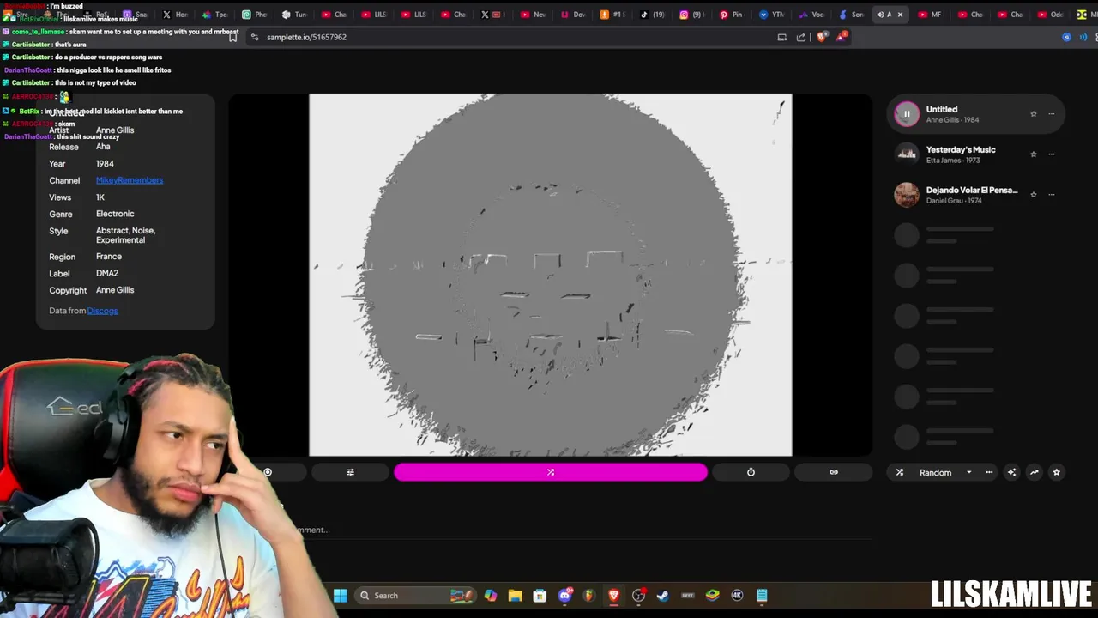Open the Brave Shields lion icon
The width and height of the screenshot is (1098, 618).
click(822, 37)
